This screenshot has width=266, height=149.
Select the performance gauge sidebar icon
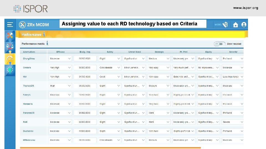point(10,58)
